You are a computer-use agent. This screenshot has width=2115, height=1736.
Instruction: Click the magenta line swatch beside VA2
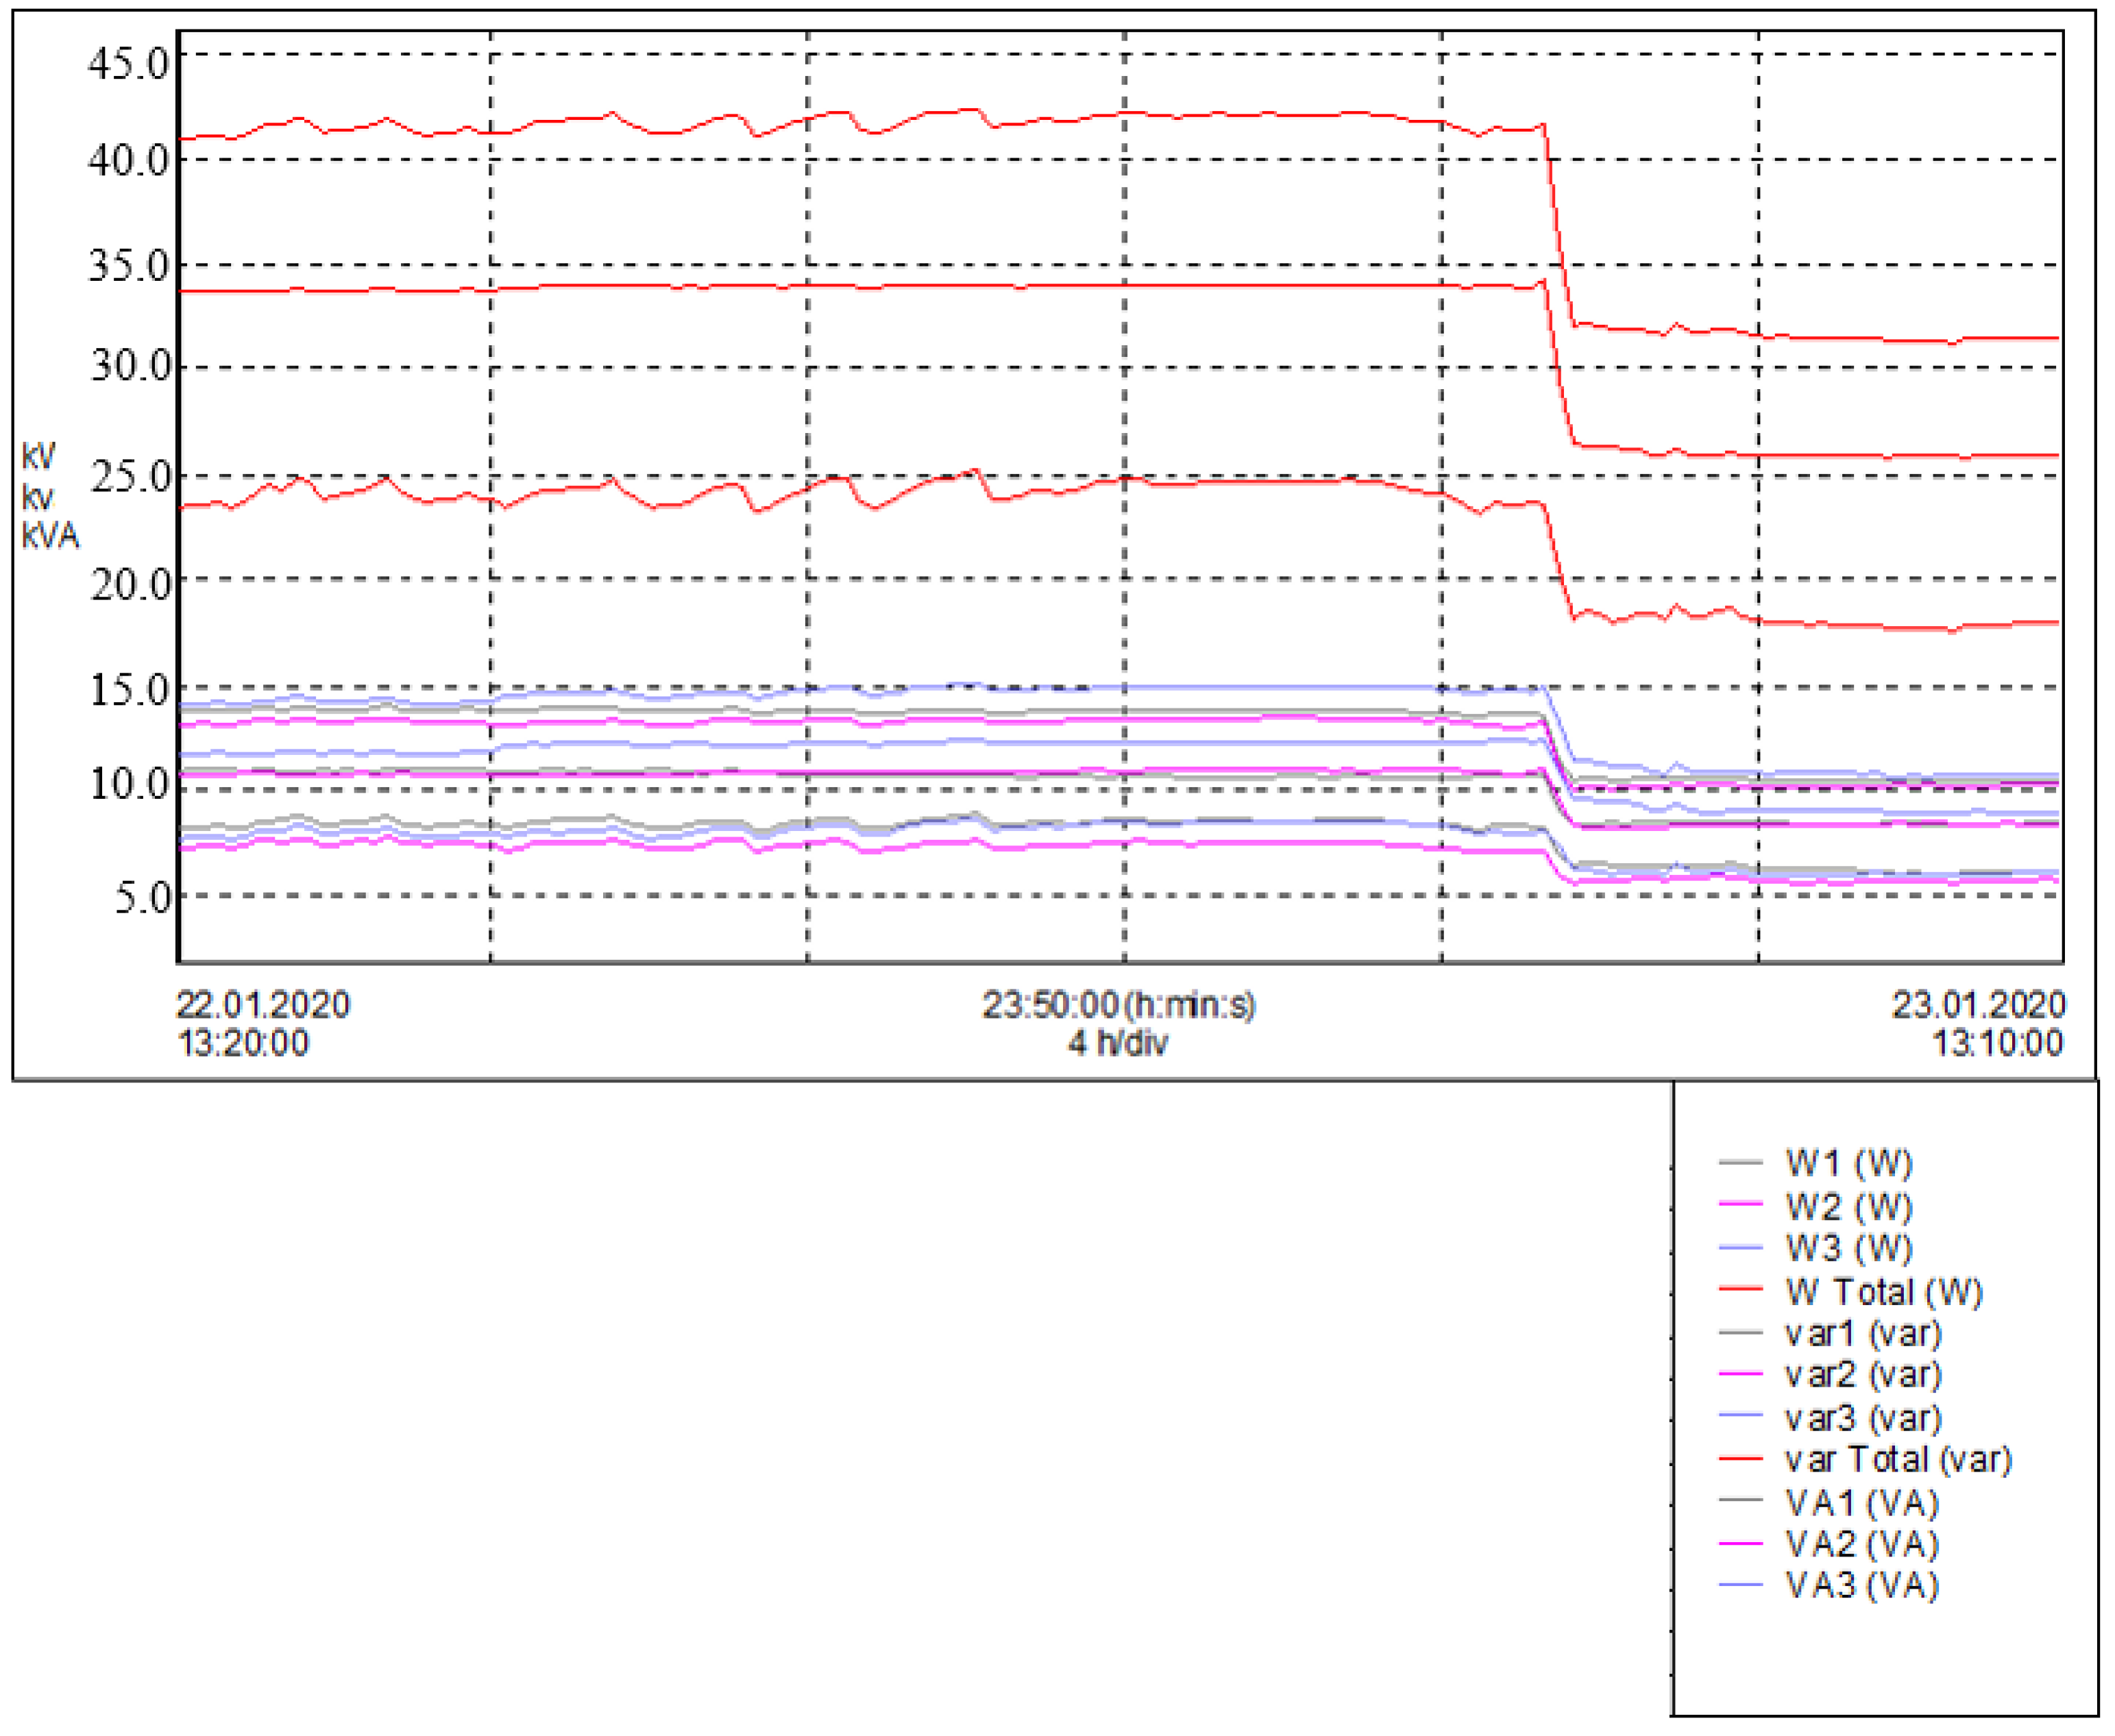(x=1741, y=1545)
